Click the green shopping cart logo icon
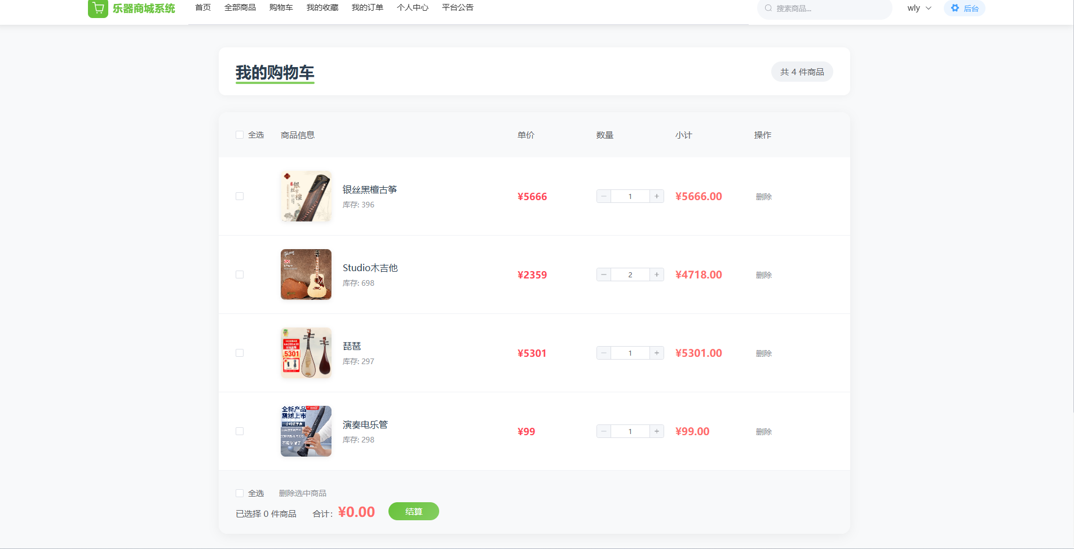This screenshot has height=549, width=1074. coord(98,8)
